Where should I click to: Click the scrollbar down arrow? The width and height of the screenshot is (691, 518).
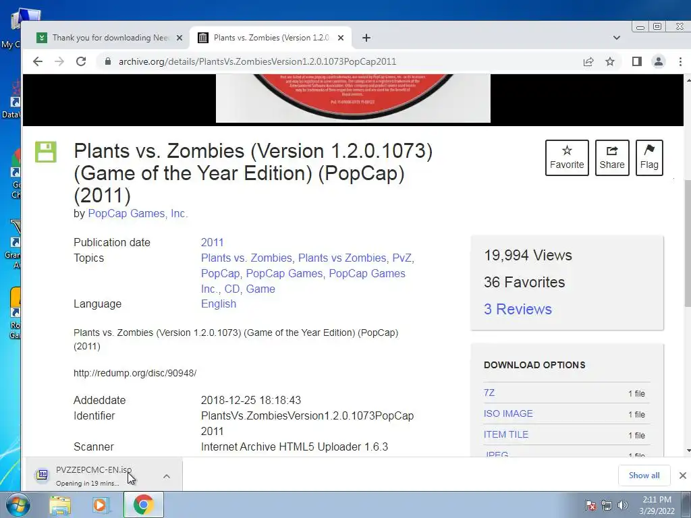pos(688,451)
